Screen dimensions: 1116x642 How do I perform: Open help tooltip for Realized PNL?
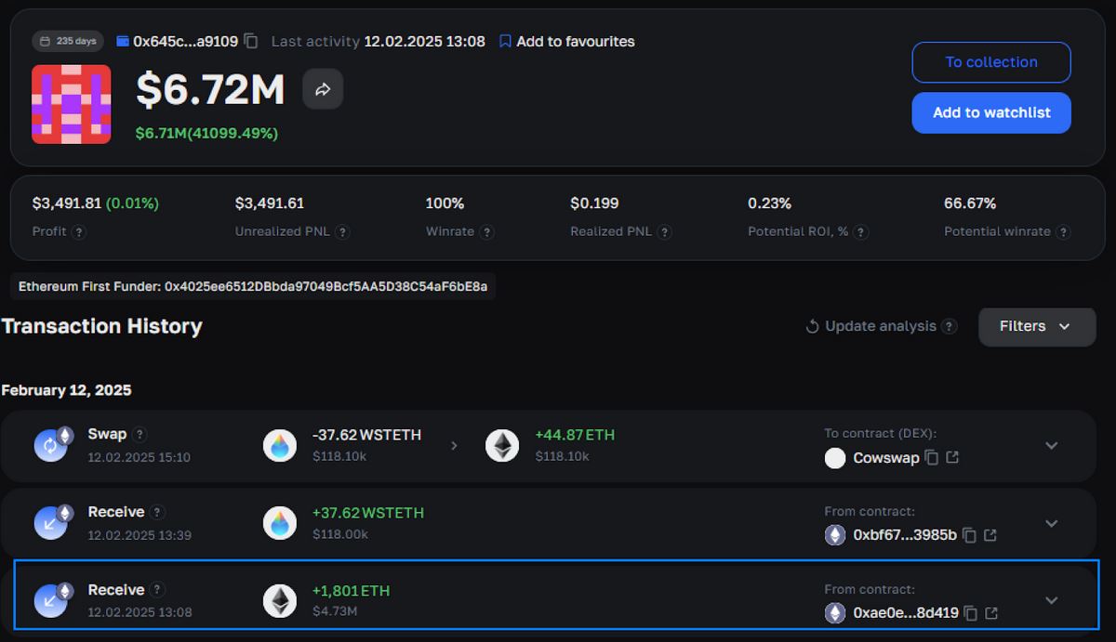(x=664, y=231)
